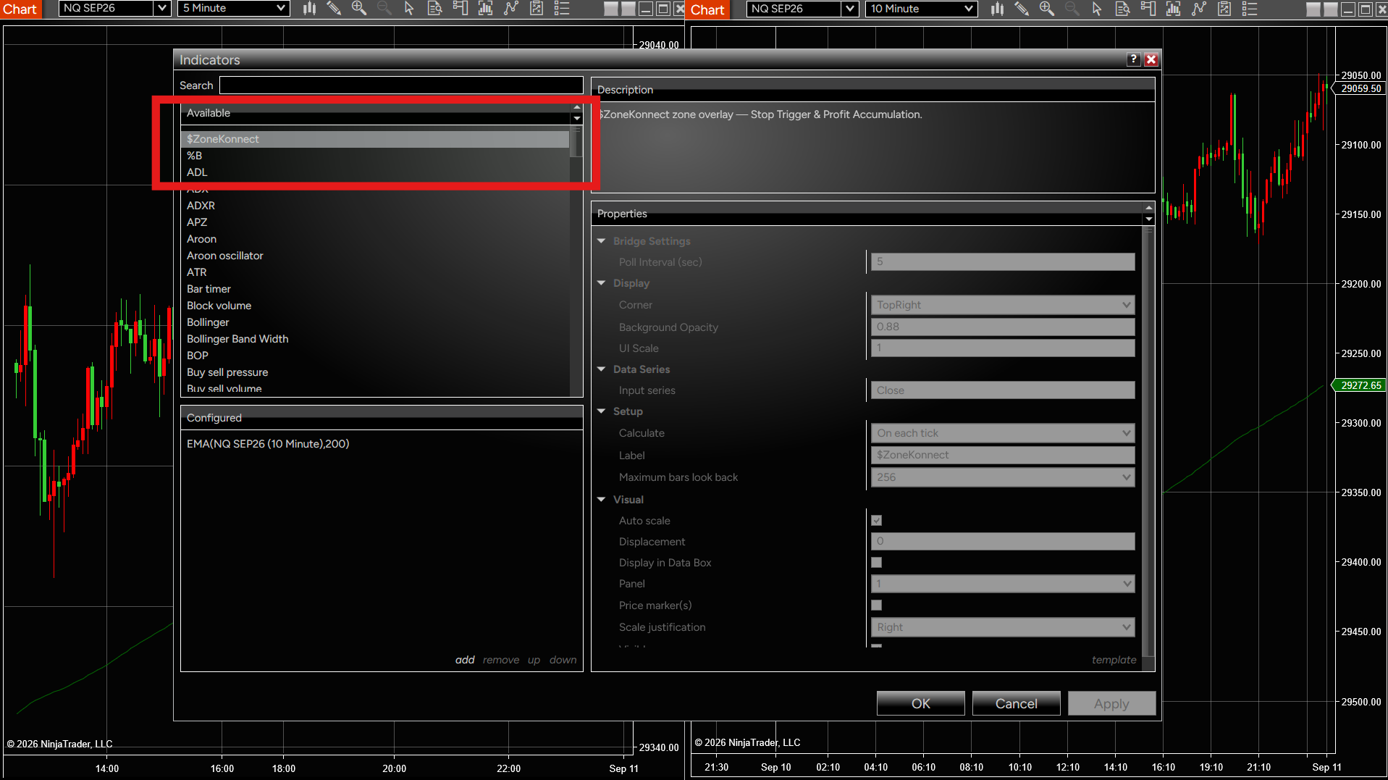The width and height of the screenshot is (1388, 780).
Task: Open Data Series icon in 5 Minute chart
Action: [x=485, y=9]
